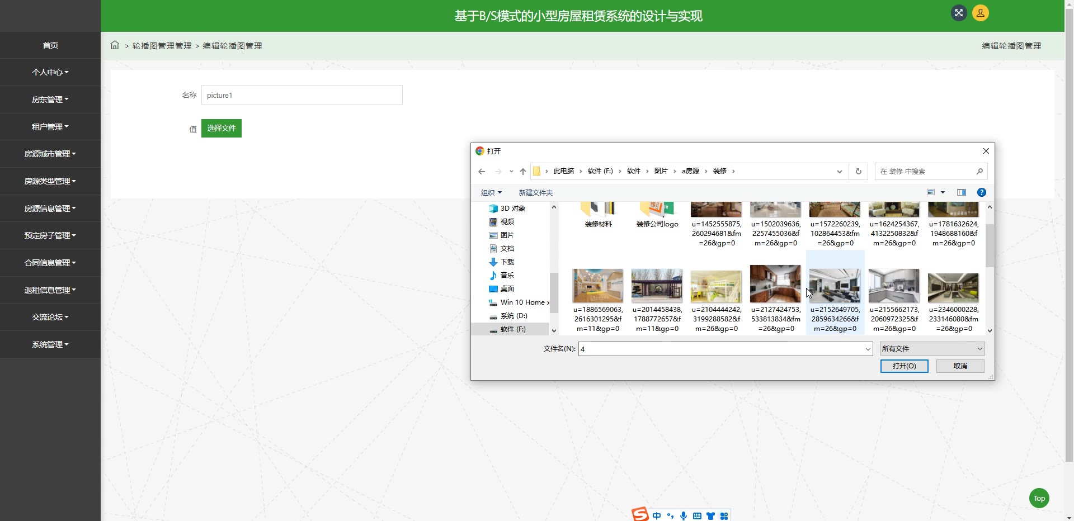Expand the 交流论坛 sidebar menu
The width and height of the screenshot is (1074, 521).
(50, 317)
